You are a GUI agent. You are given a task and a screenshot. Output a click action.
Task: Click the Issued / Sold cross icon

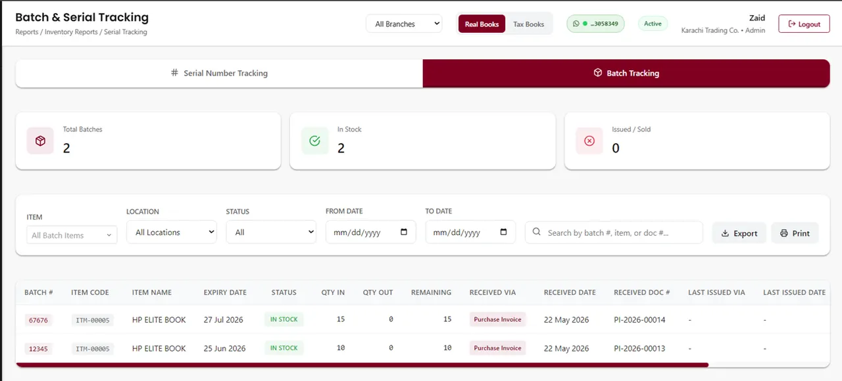point(589,141)
